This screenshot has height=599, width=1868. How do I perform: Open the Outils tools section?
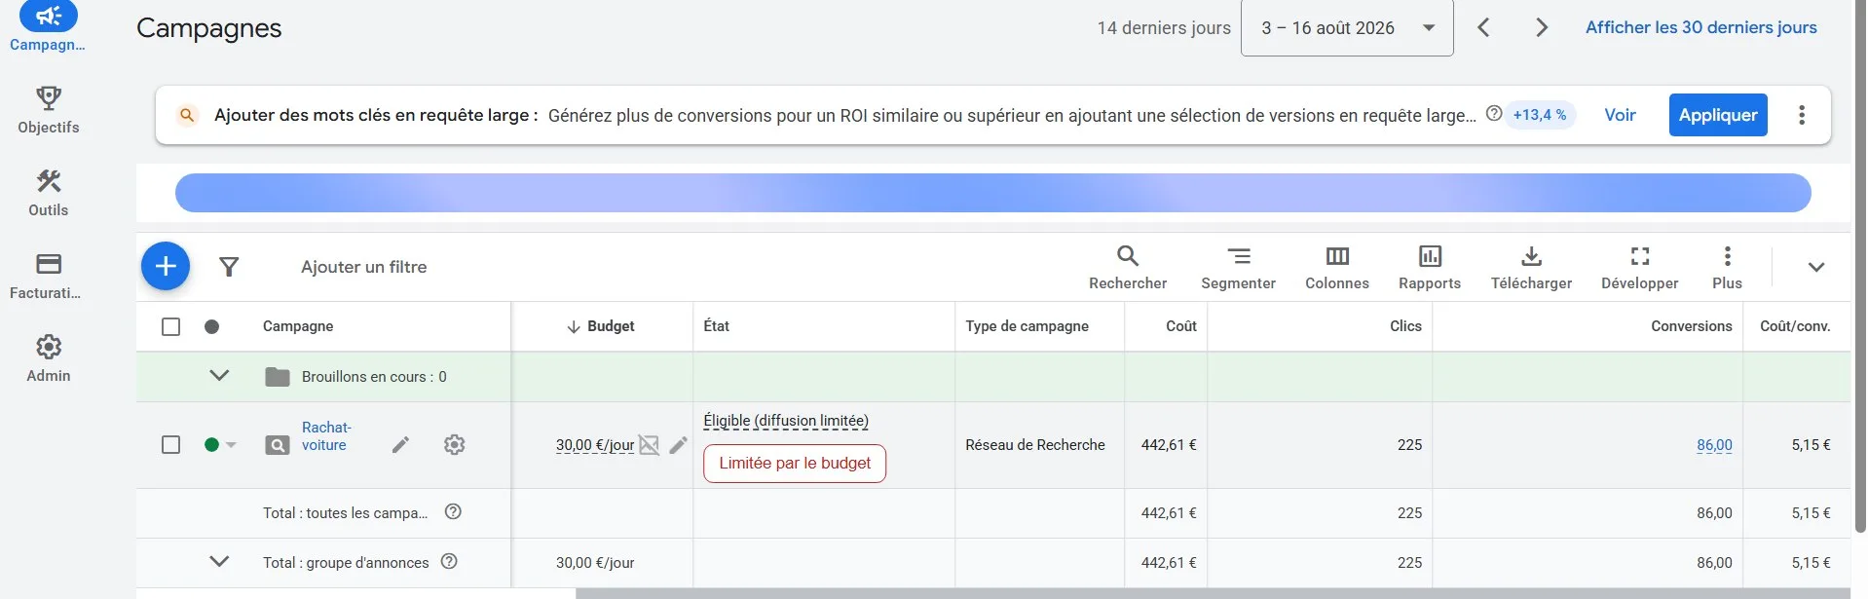click(x=48, y=193)
